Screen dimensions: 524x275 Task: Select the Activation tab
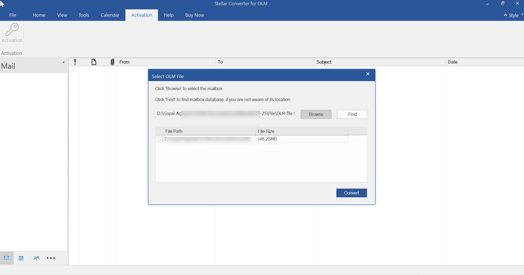tap(142, 15)
